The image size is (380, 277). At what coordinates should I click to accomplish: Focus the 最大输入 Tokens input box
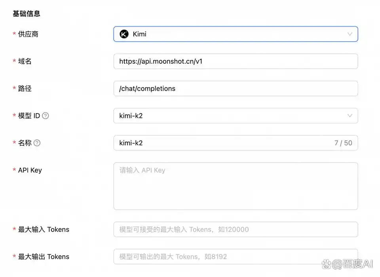[x=236, y=230]
